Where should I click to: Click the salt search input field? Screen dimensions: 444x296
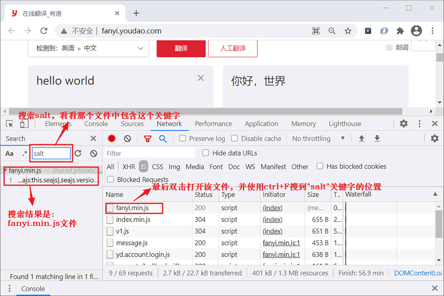point(51,153)
